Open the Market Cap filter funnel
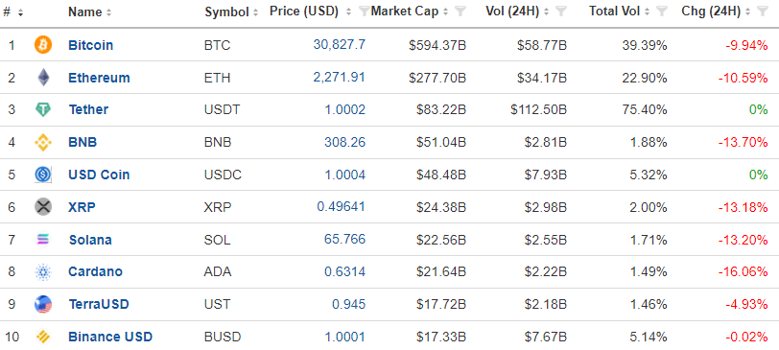Image resolution: width=779 pixels, height=350 pixels. tap(460, 12)
